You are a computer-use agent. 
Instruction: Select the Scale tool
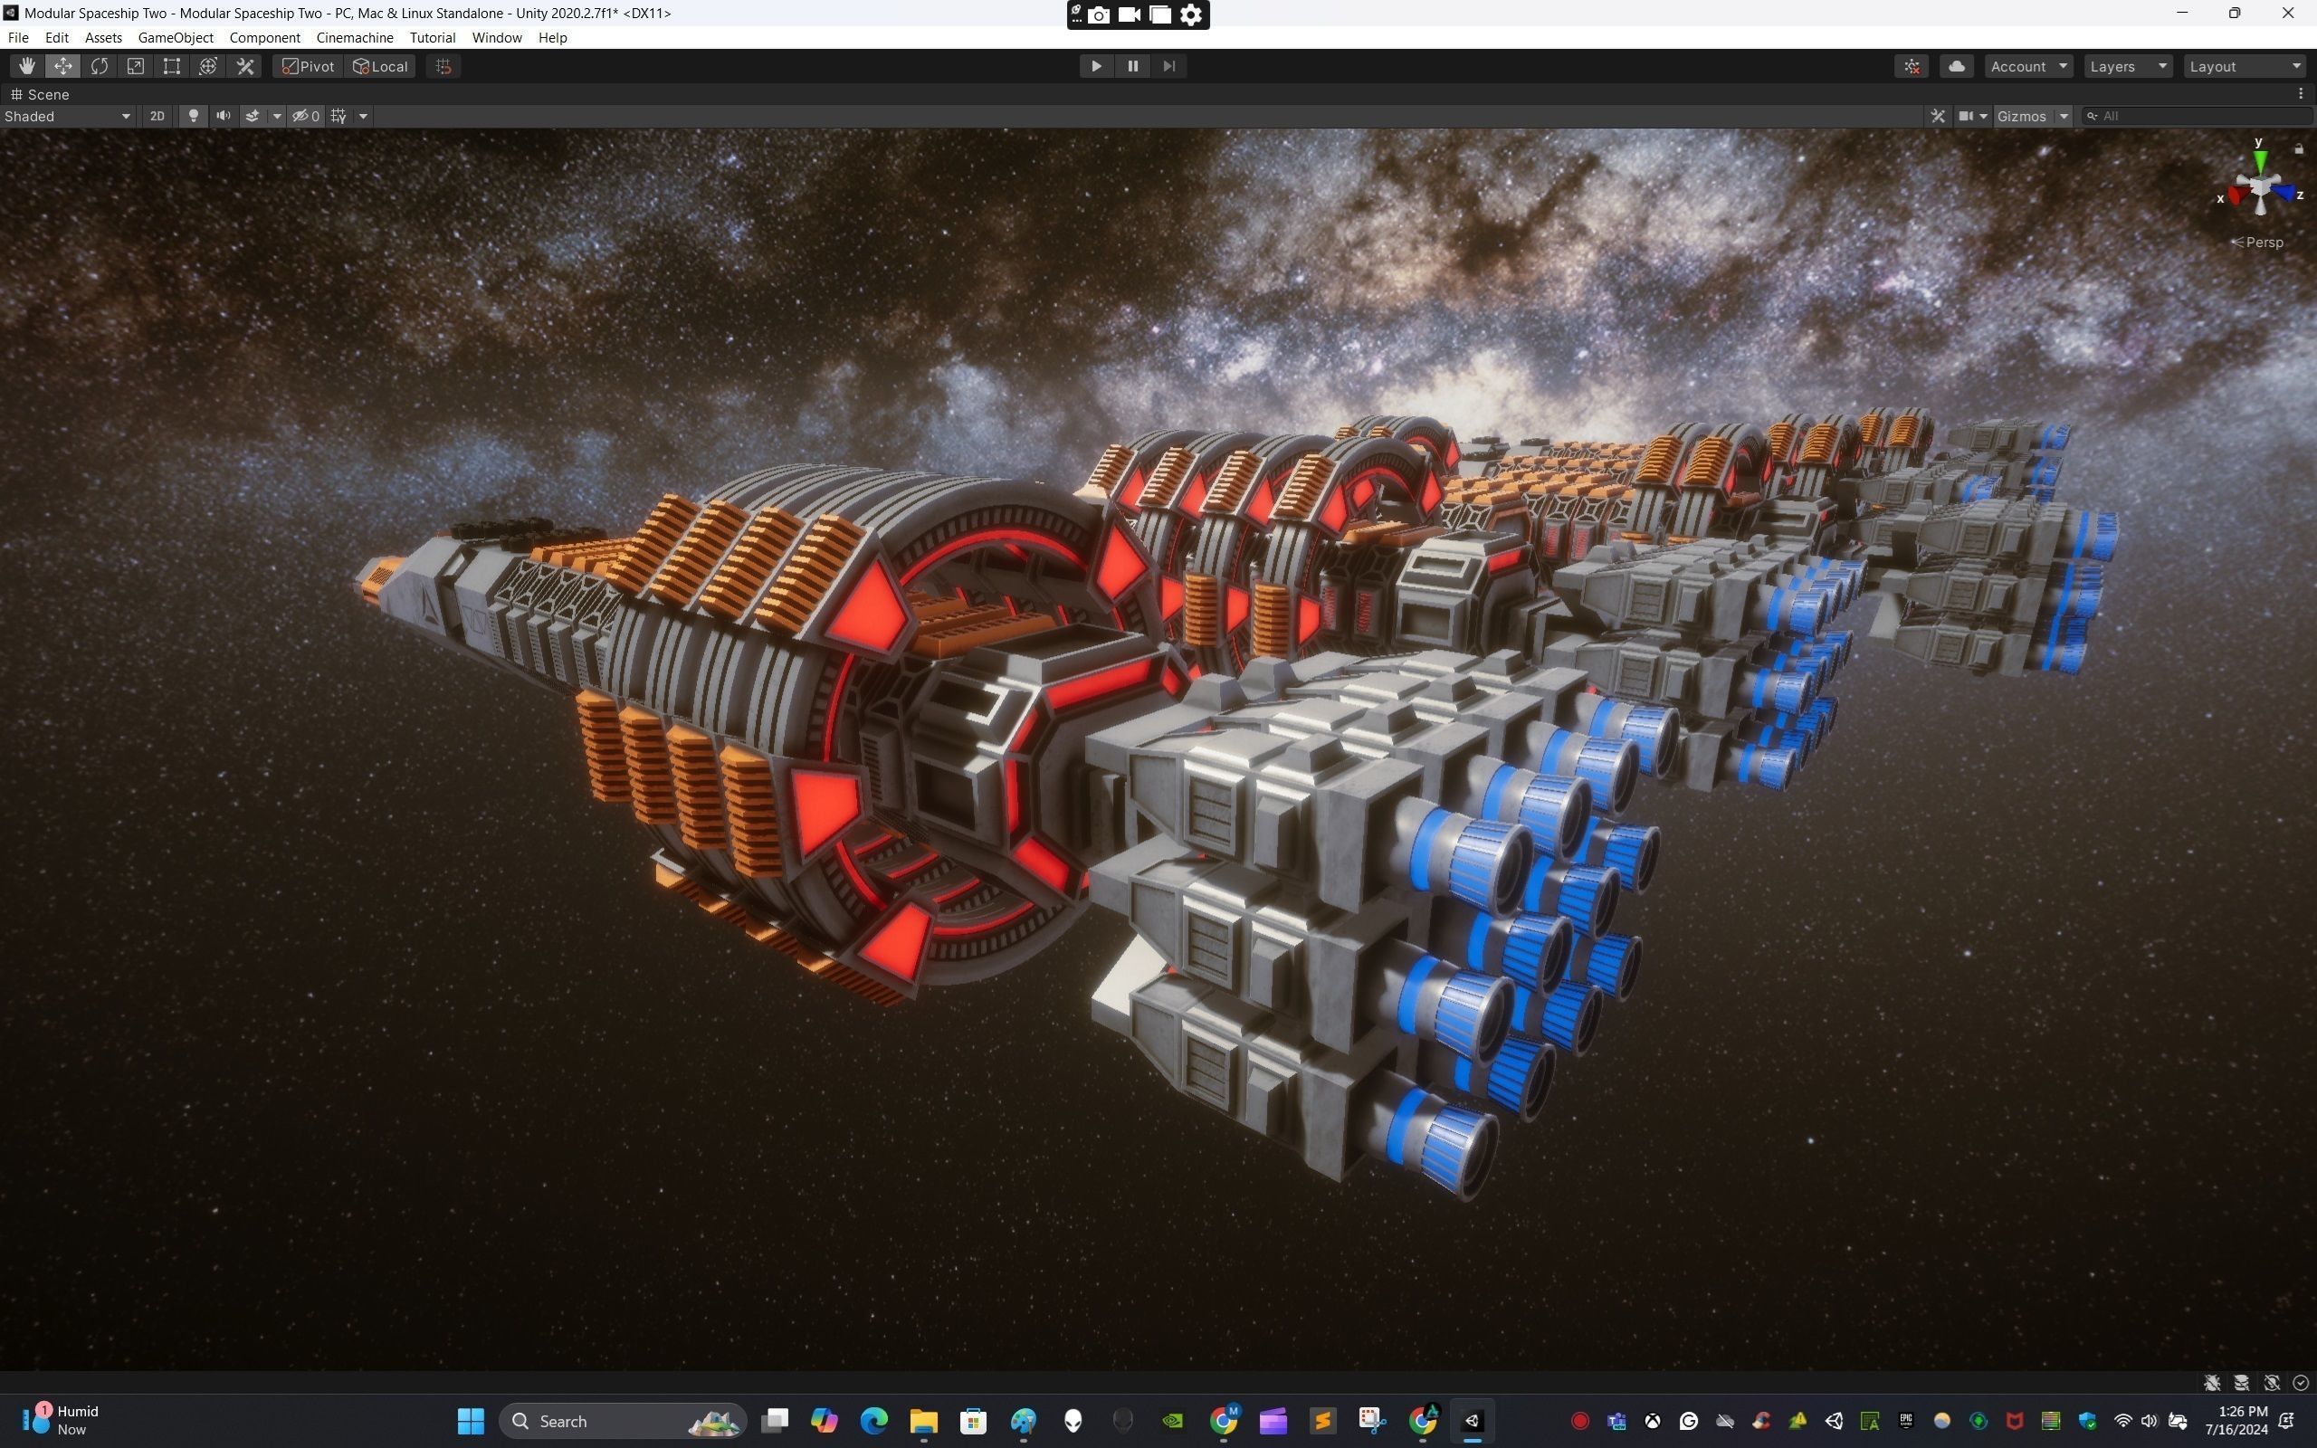[x=136, y=66]
